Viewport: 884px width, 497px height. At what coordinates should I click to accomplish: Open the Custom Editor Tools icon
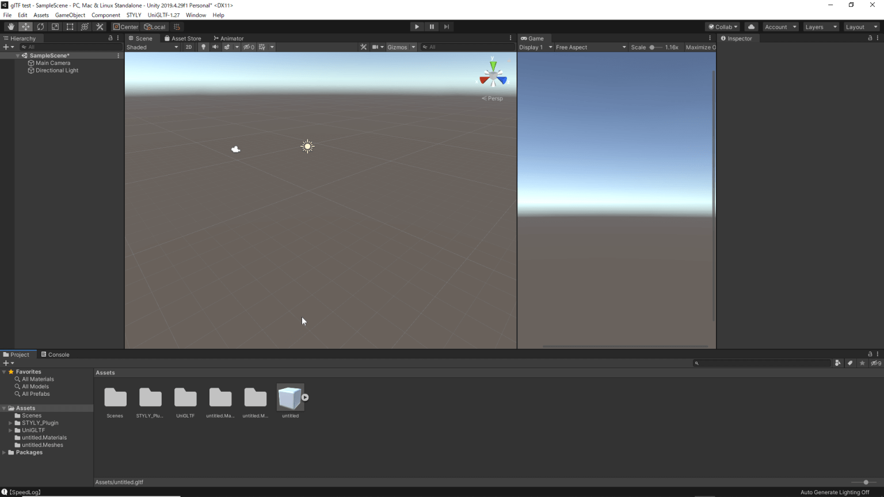100,26
